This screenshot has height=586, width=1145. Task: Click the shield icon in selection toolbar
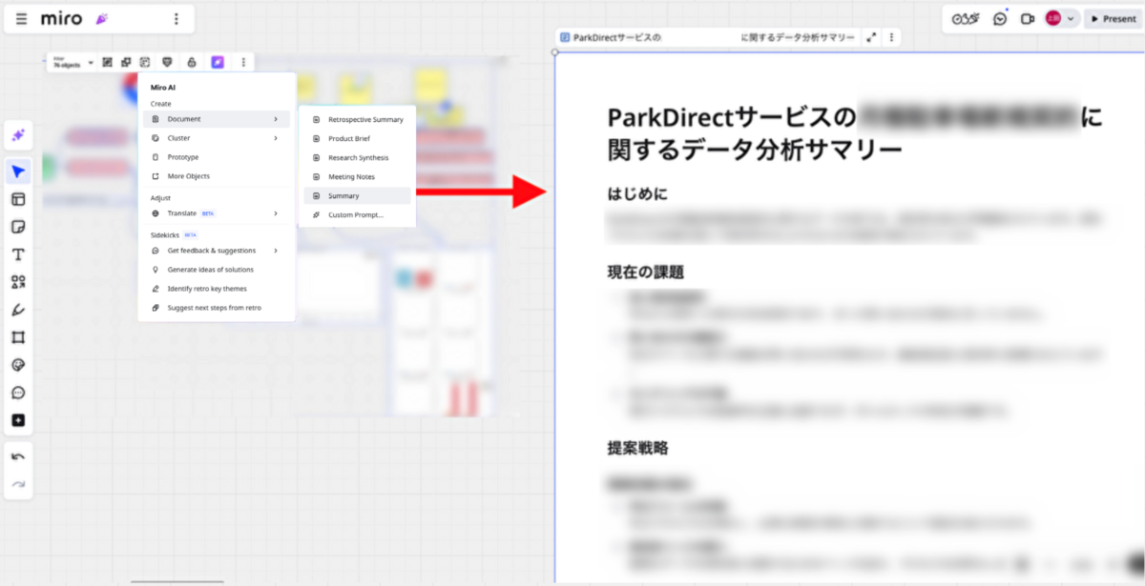coord(168,62)
